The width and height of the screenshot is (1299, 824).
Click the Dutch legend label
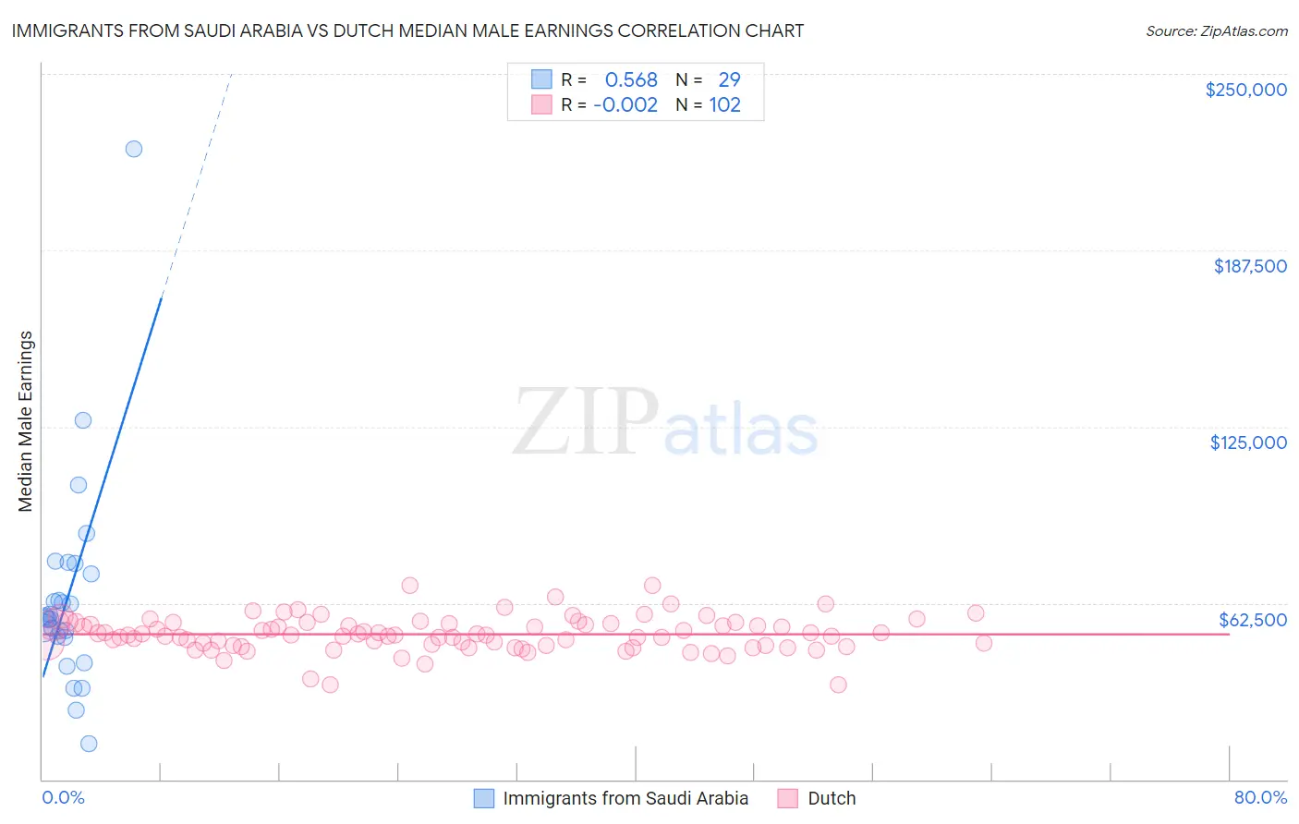pos(832,798)
